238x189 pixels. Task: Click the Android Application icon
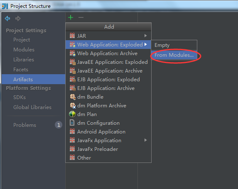click(72, 131)
